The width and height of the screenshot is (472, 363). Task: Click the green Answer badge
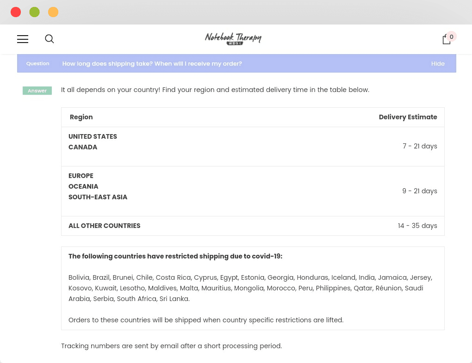[37, 91]
